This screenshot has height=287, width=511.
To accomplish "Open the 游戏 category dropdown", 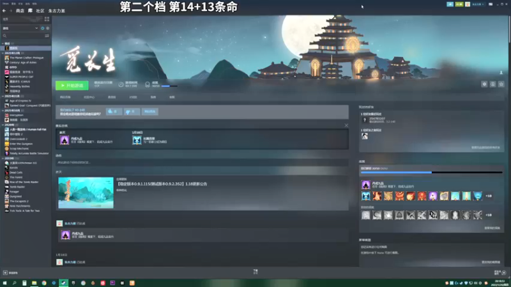I will [x=20, y=28].
